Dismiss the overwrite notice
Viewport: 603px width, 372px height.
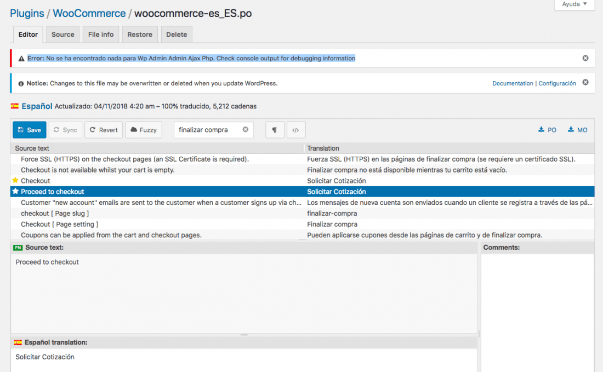tap(585, 82)
